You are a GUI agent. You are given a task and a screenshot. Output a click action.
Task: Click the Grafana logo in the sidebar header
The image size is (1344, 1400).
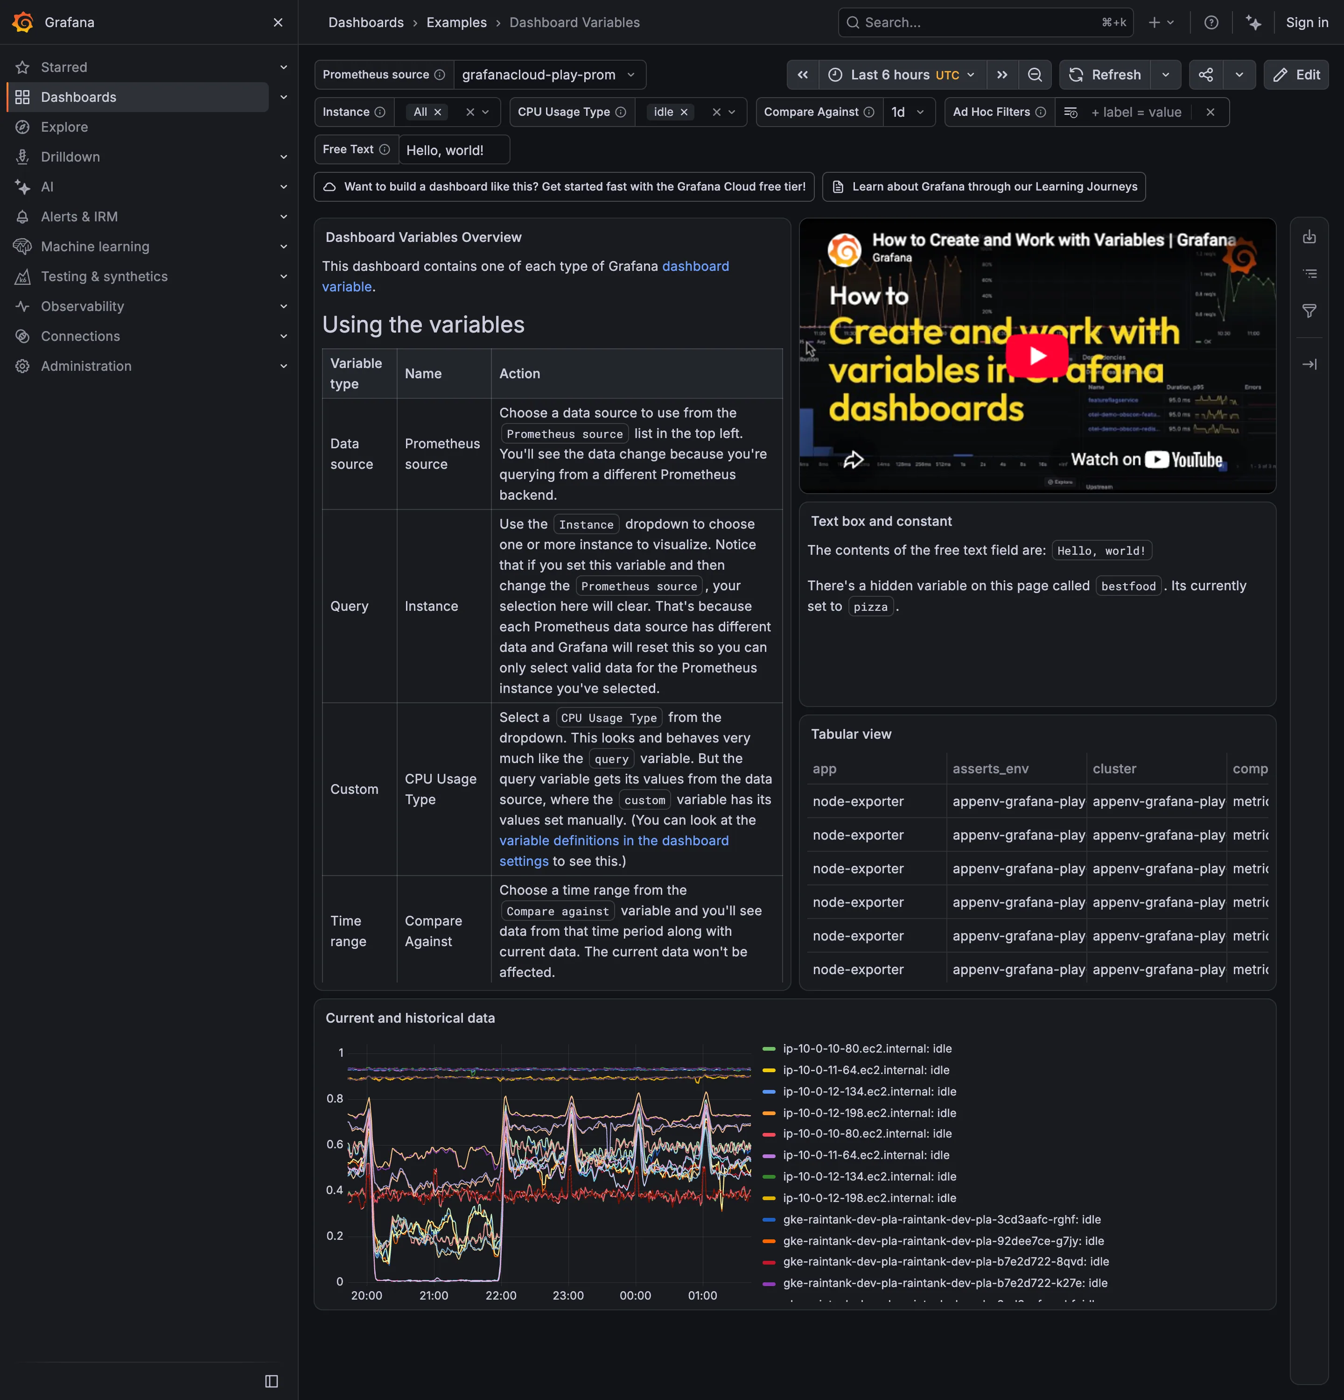point(23,22)
